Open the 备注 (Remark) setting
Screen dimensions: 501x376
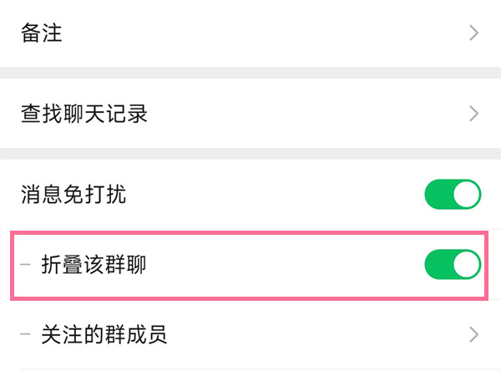click(x=42, y=33)
